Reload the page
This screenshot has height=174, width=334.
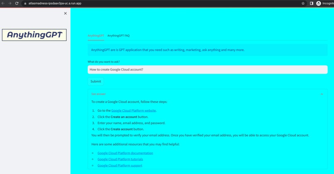17,3
